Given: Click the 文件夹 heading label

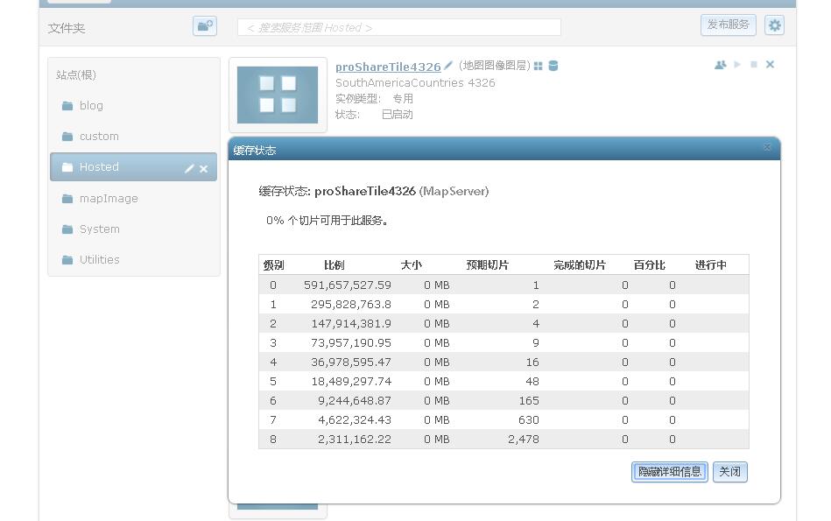Looking at the screenshot, I should click(x=67, y=28).
